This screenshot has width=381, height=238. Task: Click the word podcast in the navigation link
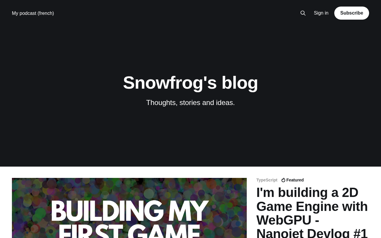(28, 13)
